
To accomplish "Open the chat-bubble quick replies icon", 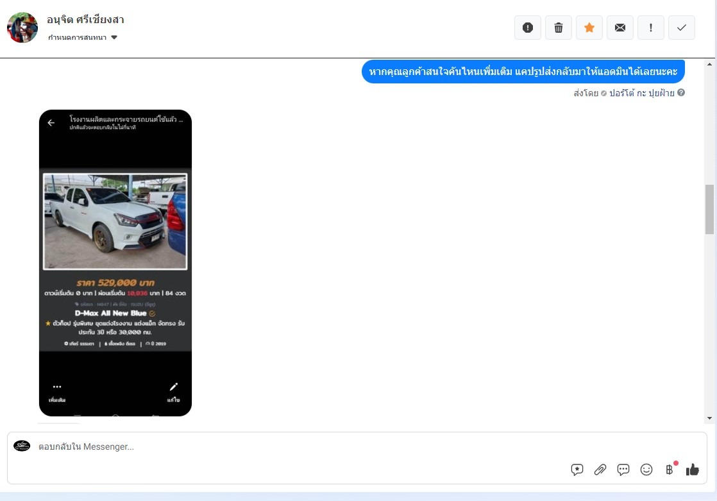I will [623, 470].
